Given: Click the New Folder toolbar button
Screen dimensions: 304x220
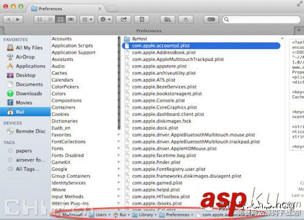Looking at the screenshot, I should click(x=167, y=20).
